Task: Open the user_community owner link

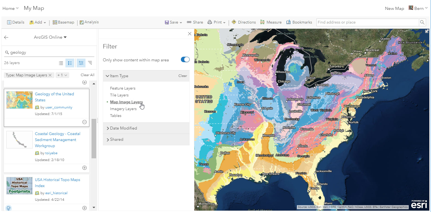Action: tap(59, 107)
